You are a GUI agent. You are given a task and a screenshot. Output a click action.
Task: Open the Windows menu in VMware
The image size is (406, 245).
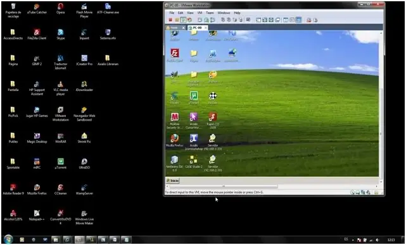224,13
